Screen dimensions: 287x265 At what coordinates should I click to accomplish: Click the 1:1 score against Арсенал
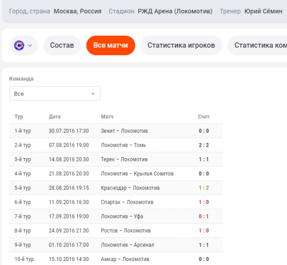[x=204, y=245]
